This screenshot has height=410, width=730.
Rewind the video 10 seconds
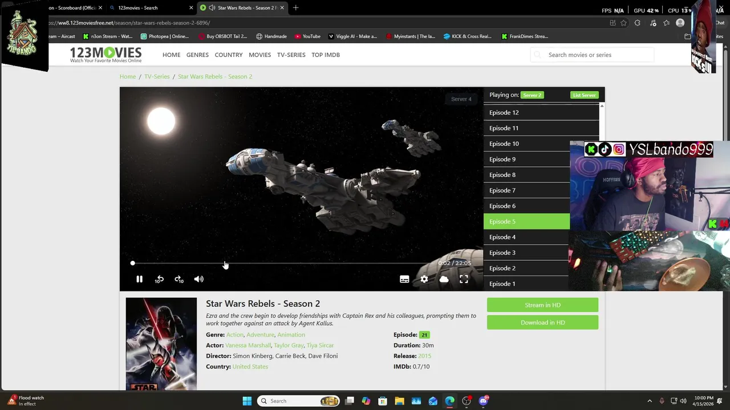(x=159, y=279)
